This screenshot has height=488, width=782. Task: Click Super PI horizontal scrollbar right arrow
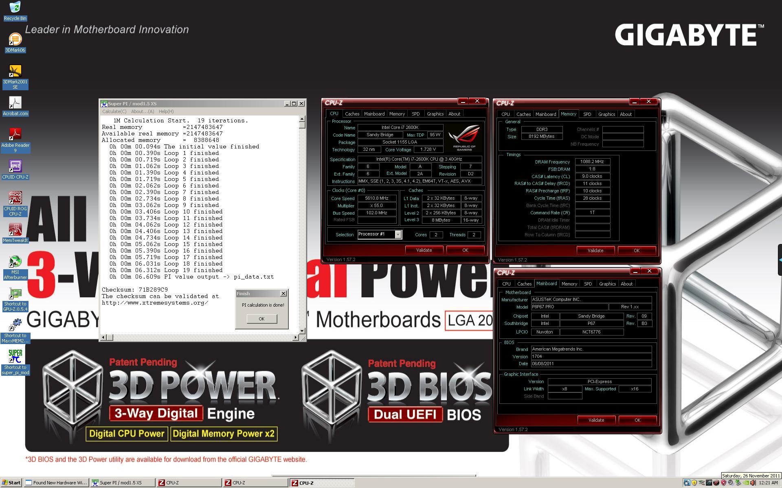(296, 338)
